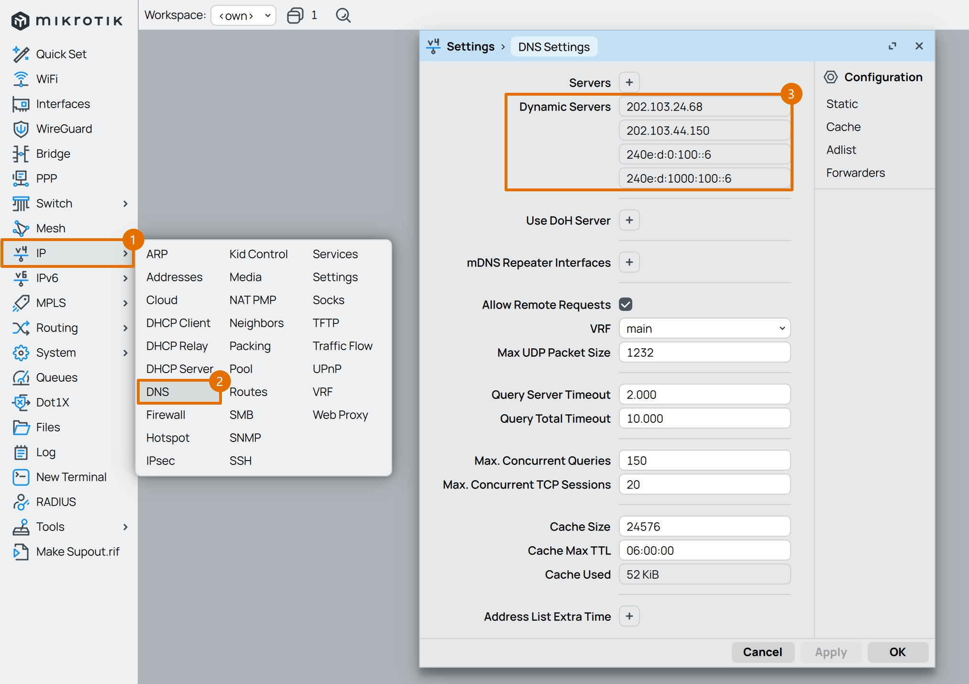Expand the Routing submenu arrow
The width and height of the screenshot is (969, 684).
pyautogui.click(x=125, y=328)
